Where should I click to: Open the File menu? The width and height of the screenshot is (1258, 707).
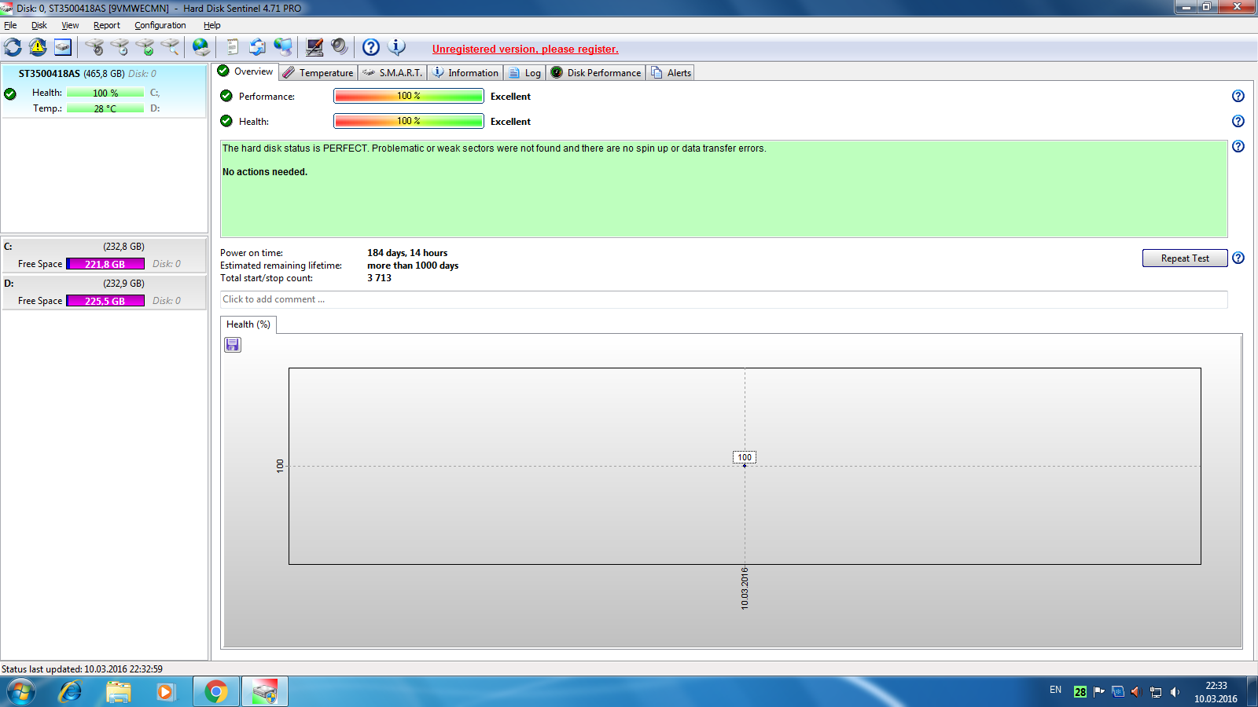point(10,25)
